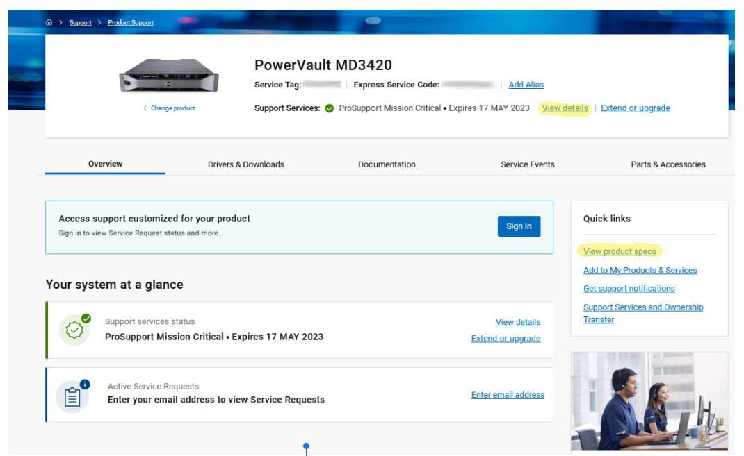Screen dimensions: 744x456
Task: Return to the Overview tab
Action: point(105,164)
